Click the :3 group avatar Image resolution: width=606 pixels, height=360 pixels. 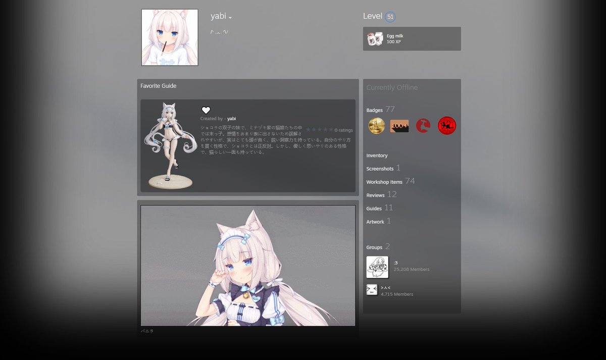[x=377, y=267]
